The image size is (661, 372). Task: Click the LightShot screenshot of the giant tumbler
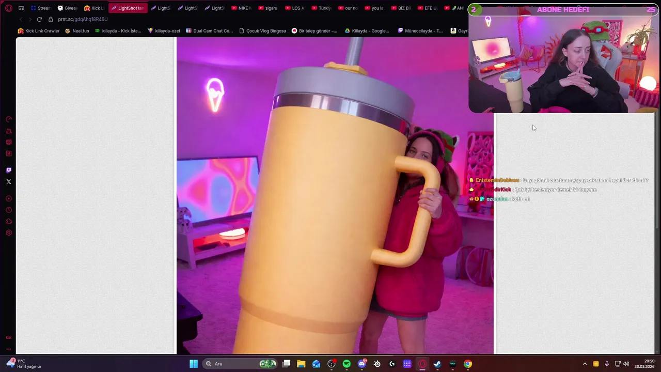[335, 196]
